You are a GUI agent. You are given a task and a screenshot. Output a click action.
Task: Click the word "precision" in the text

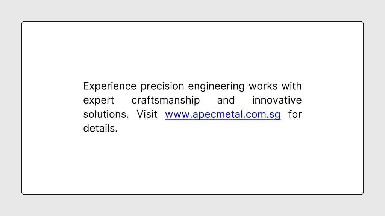(x=162, y=86)
